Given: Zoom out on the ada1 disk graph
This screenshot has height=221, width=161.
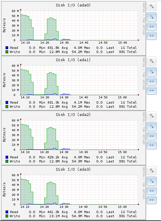Looking at the screenshot, I should pyautogui.click(x=152, y=72).
